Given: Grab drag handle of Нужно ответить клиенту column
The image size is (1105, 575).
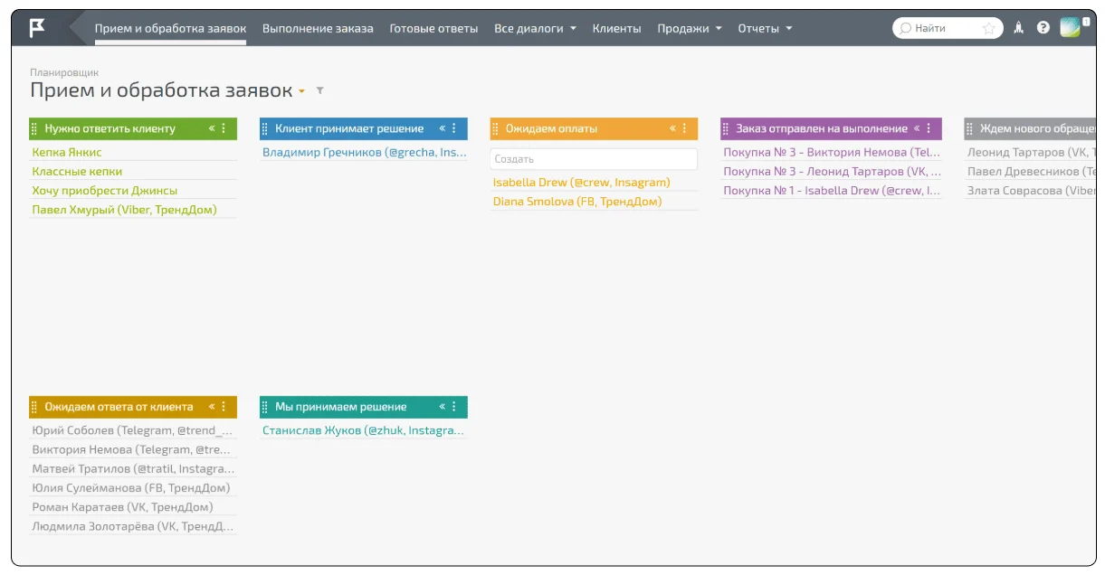Looking at the screenshot, I should click(35, 128).
